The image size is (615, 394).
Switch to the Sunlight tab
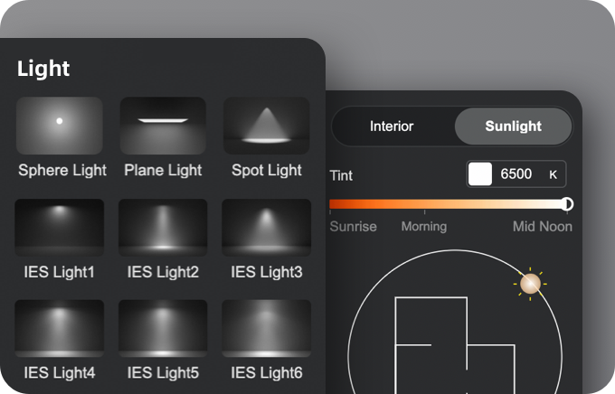513,127
